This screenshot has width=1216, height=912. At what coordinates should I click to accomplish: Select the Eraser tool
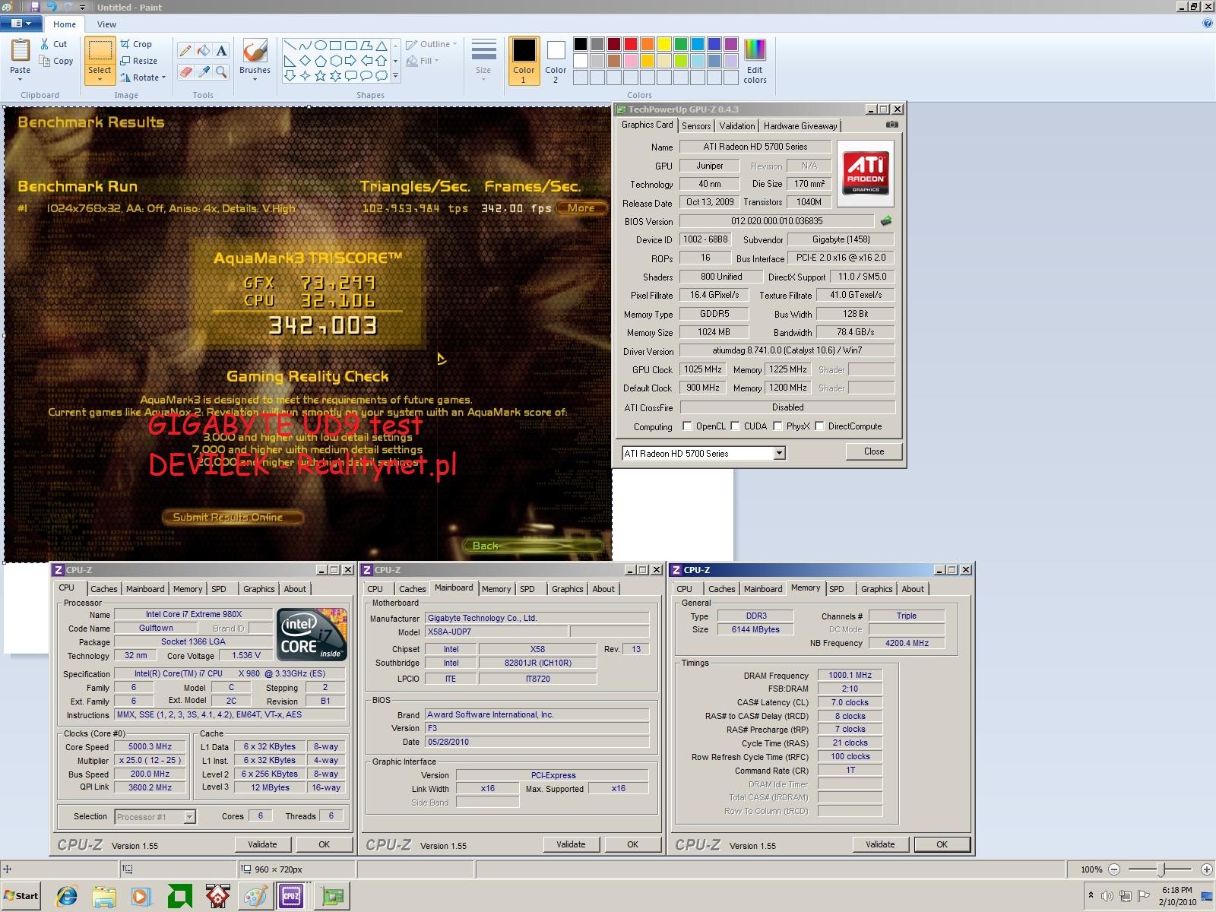[185, 72]
